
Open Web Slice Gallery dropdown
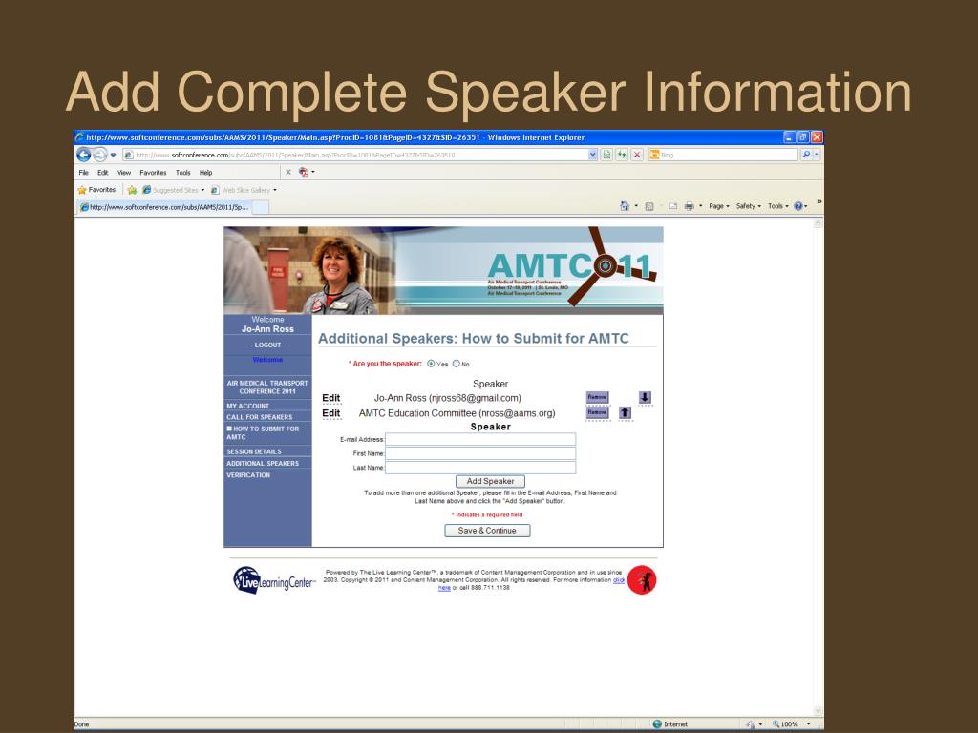(244, 190)
